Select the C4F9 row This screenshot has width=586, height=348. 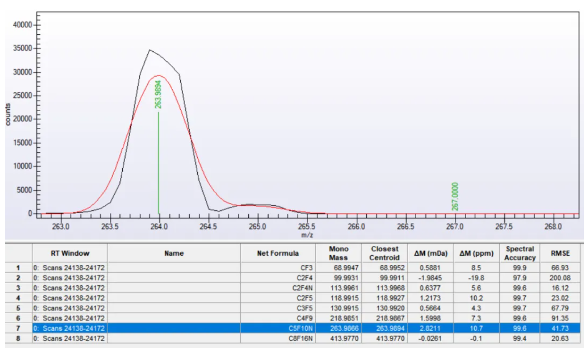(306, 318)
